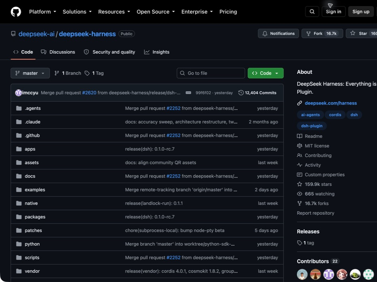The image size is (377, 282).
Task: Click the Go to file search field
Action: point(211,73)
